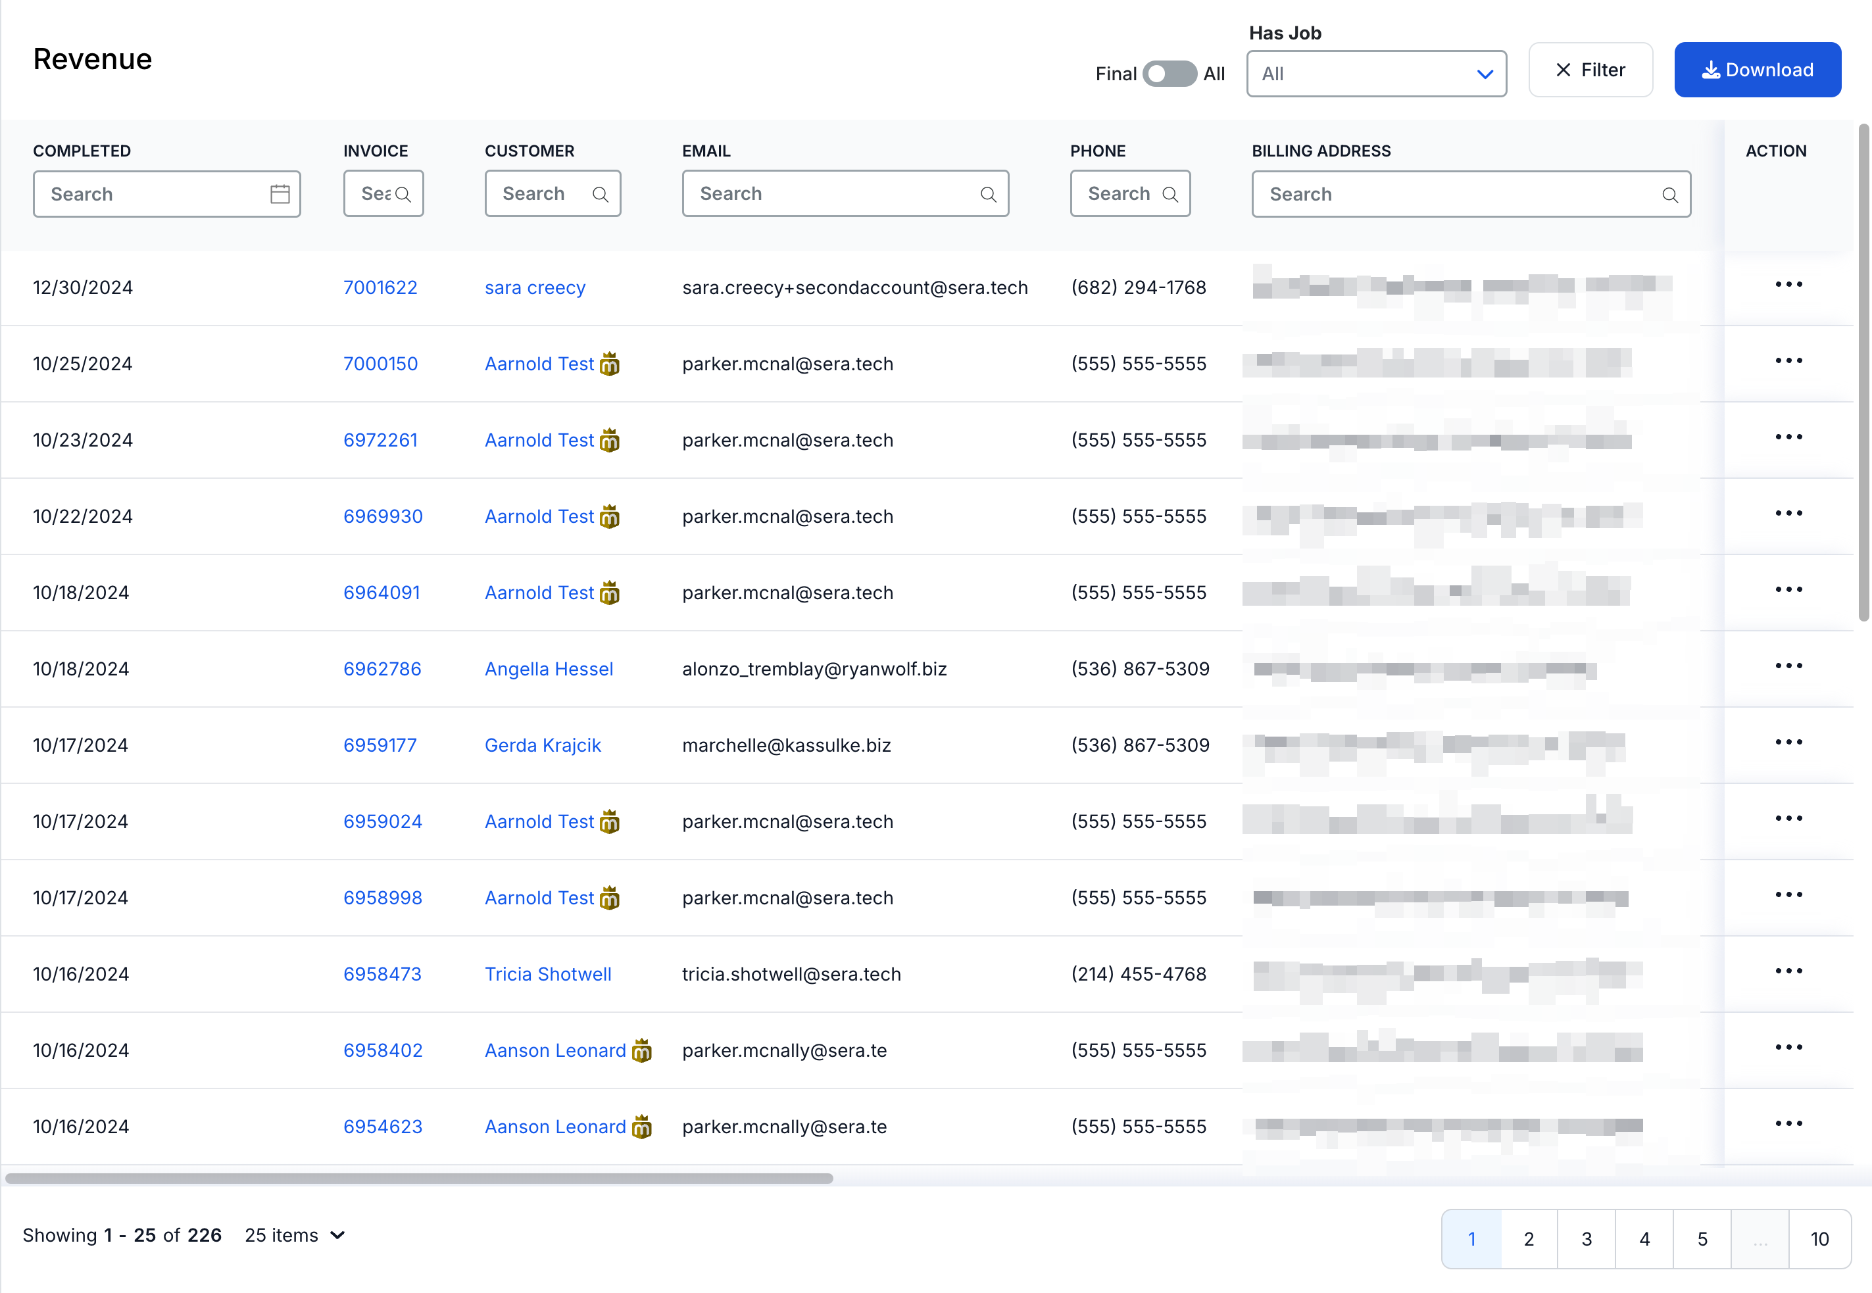The width and height of the screenshot is (1872, 1293).
Task: Toggle the Final/All switch
Action: [x=1169, y=74]
